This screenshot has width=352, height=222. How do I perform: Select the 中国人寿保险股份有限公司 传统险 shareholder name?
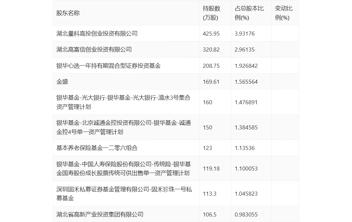[x=124, y=168]
